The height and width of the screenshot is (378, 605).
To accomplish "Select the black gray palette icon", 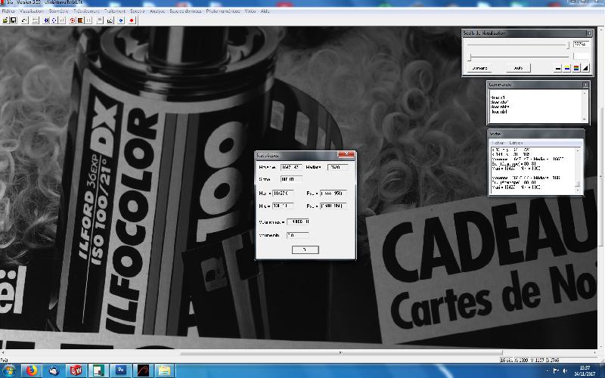I will click(558, 68).
